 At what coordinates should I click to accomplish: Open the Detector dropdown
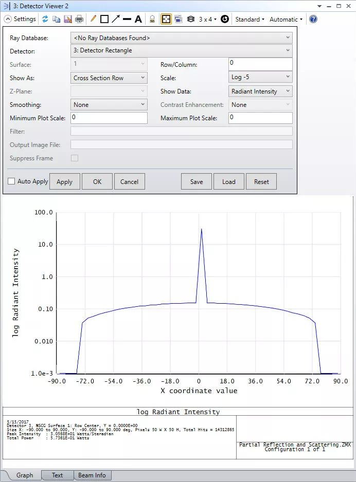(181, 50)
